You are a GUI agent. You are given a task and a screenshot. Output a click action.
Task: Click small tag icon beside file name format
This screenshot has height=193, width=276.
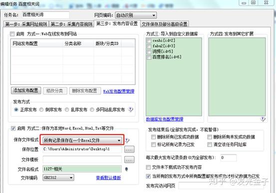[126, 169]
